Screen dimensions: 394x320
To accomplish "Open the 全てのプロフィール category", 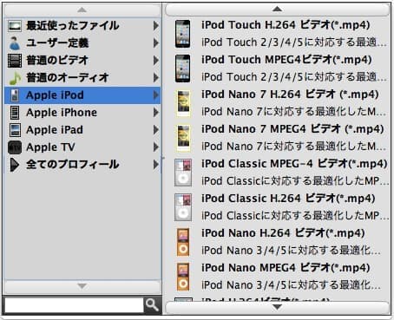I will coord(82,165).
